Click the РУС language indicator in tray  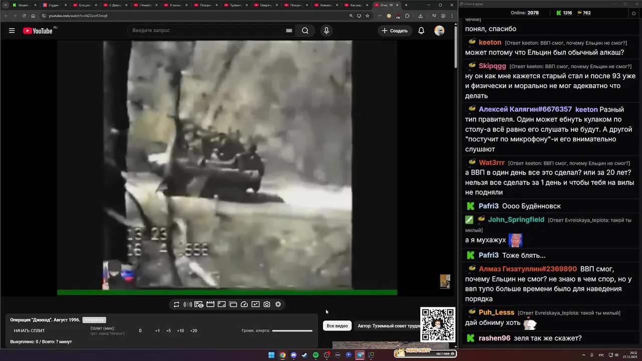click(x=601, y=355)
